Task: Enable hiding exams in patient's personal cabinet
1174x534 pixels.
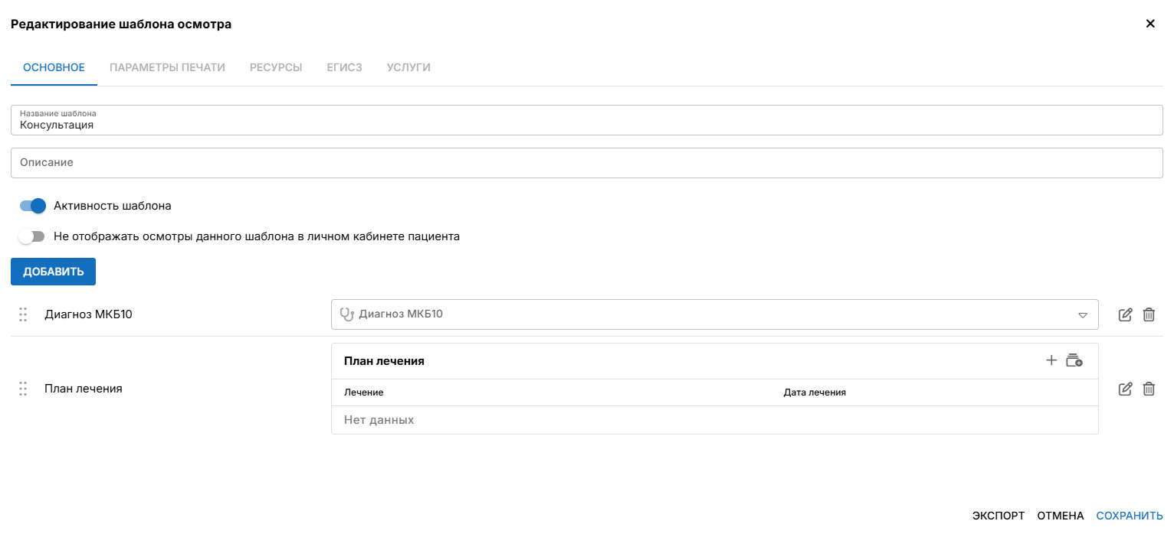Action: (x=33, y=236)
